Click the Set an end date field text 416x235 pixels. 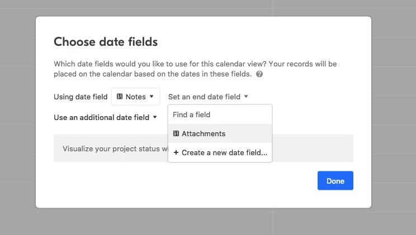(x=204, y=97)
